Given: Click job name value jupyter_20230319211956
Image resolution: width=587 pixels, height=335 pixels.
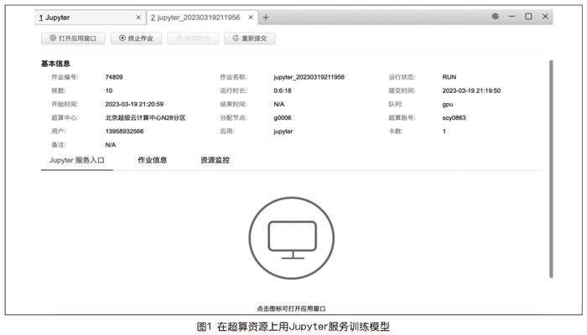Looking at the screenshot, I should [x=309, y=77].
